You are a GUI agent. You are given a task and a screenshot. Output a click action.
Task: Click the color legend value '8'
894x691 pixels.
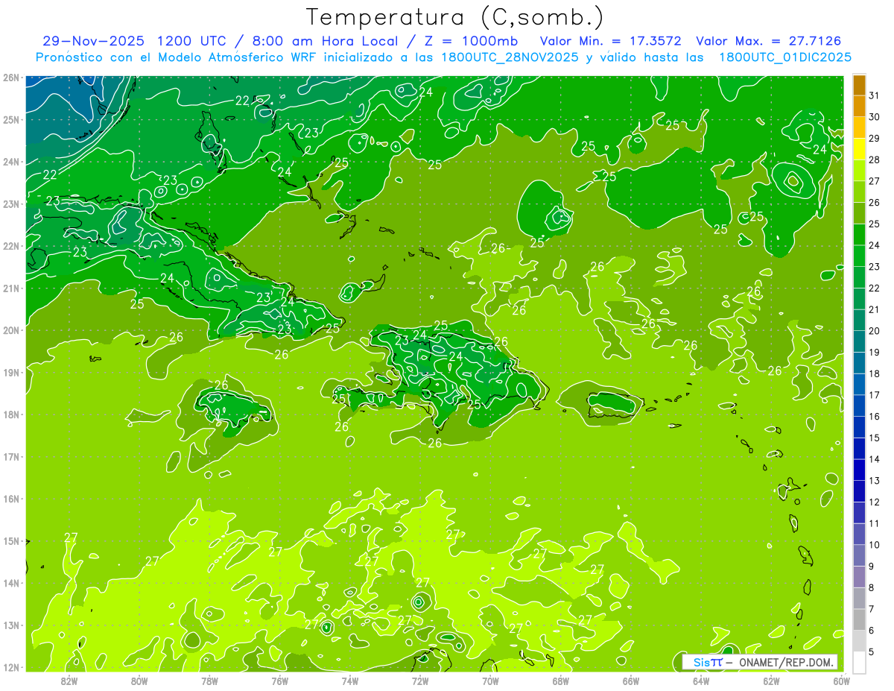click(871, 588)
